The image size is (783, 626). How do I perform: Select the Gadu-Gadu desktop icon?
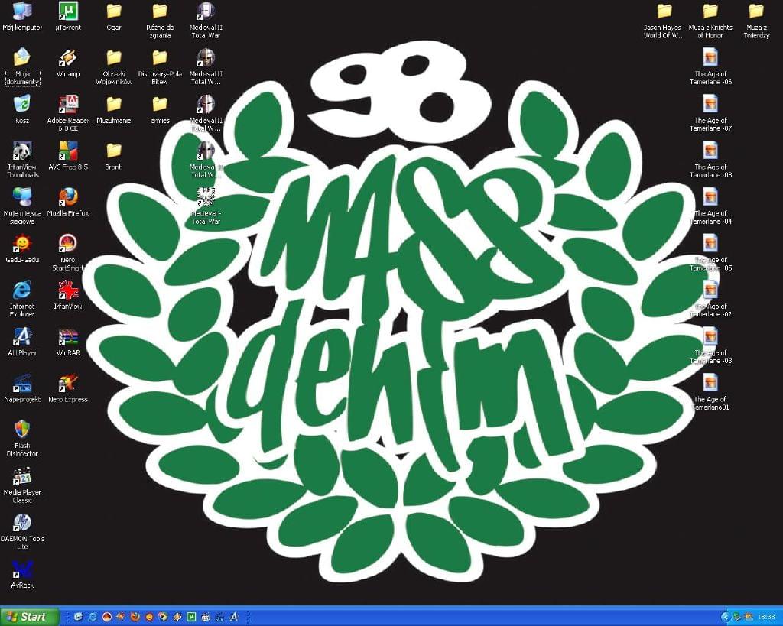(x=22, y=244)
